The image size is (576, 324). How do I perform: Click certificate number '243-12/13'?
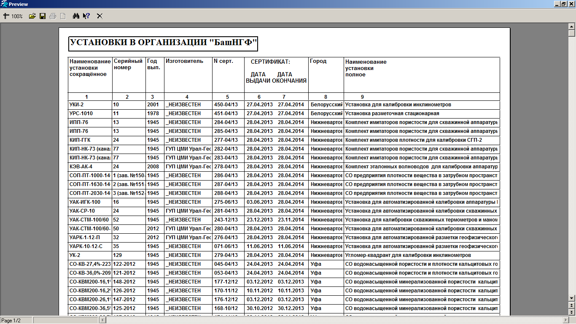click(x=226, y=220)
